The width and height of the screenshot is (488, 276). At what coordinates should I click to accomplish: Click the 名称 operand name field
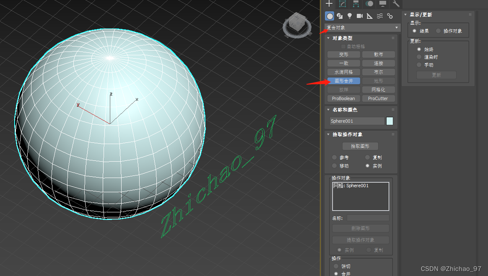click(x=368, y=218)
